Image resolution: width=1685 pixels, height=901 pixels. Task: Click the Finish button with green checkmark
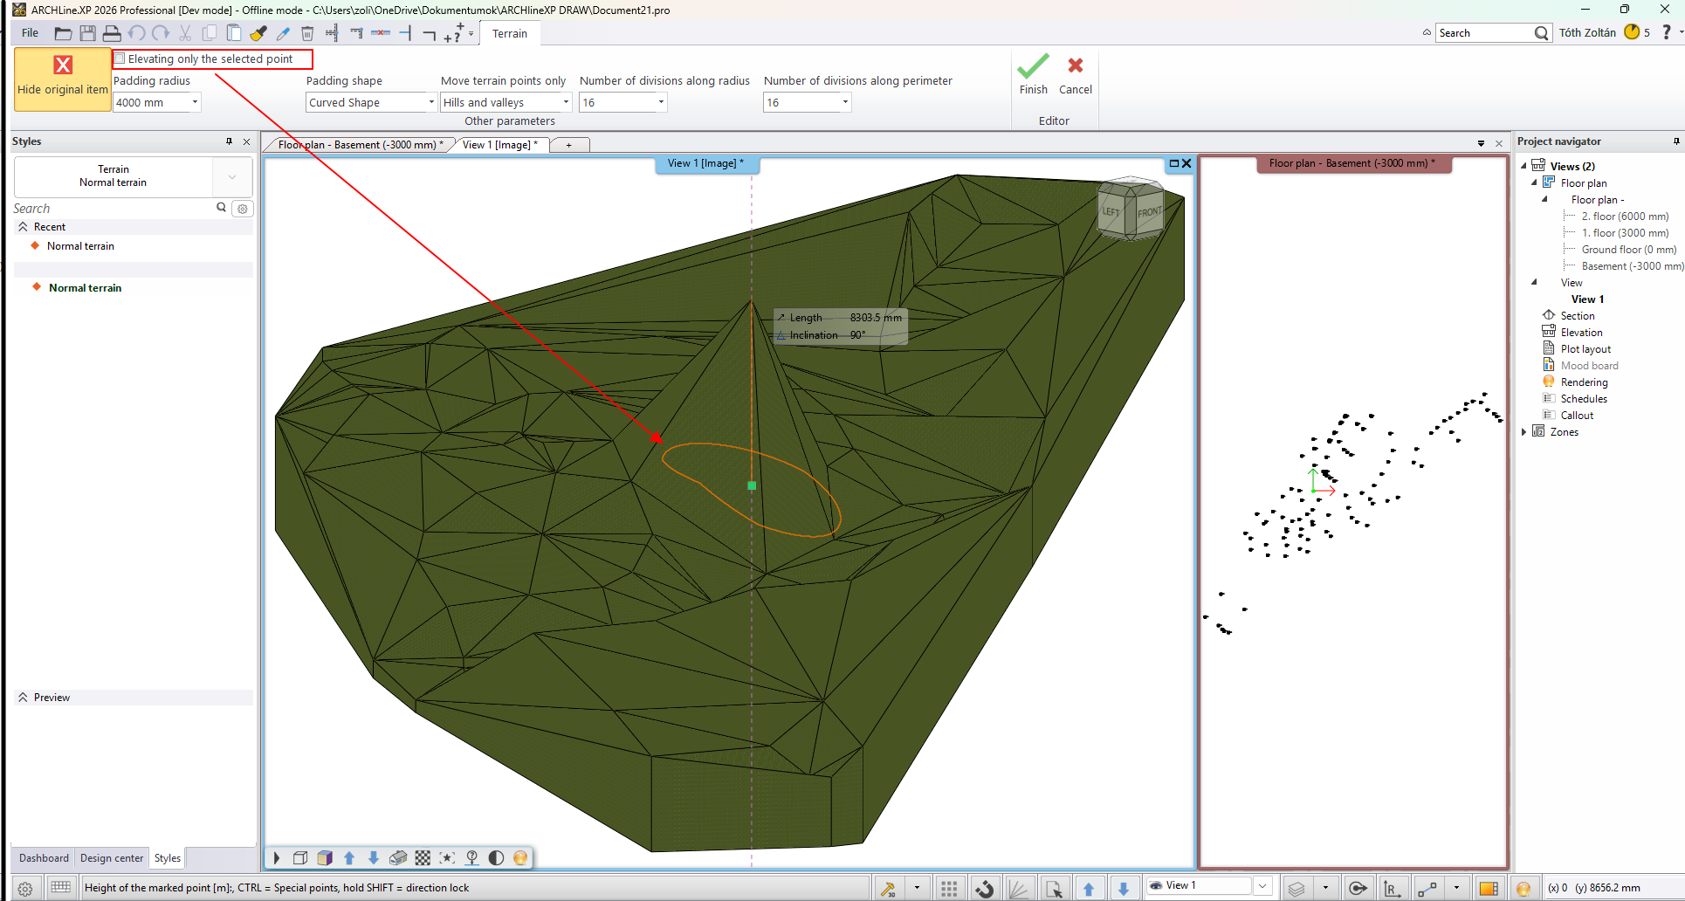tap(1033, 75)
